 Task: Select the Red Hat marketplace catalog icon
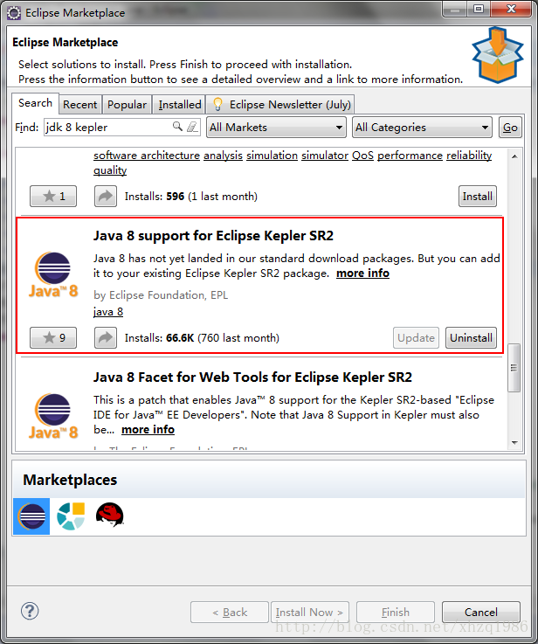pos(109,515)
